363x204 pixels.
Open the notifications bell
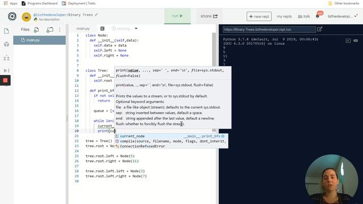coord(318,16)
